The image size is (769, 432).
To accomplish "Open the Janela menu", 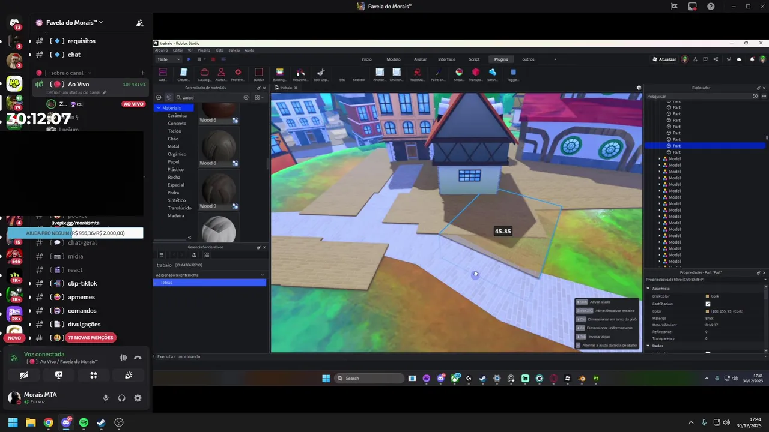I will pyautogui.click(x=234, y=50).
